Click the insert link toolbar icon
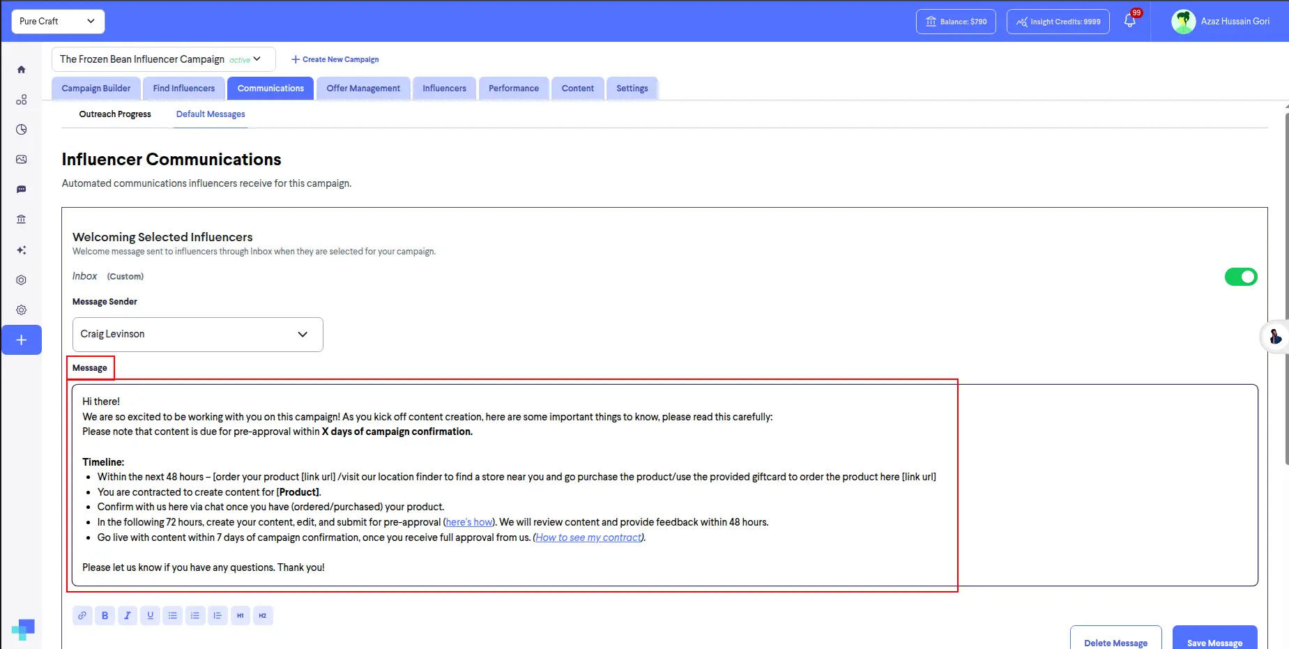This screenshot has height=649, width=1289. [x=82, y=616]
